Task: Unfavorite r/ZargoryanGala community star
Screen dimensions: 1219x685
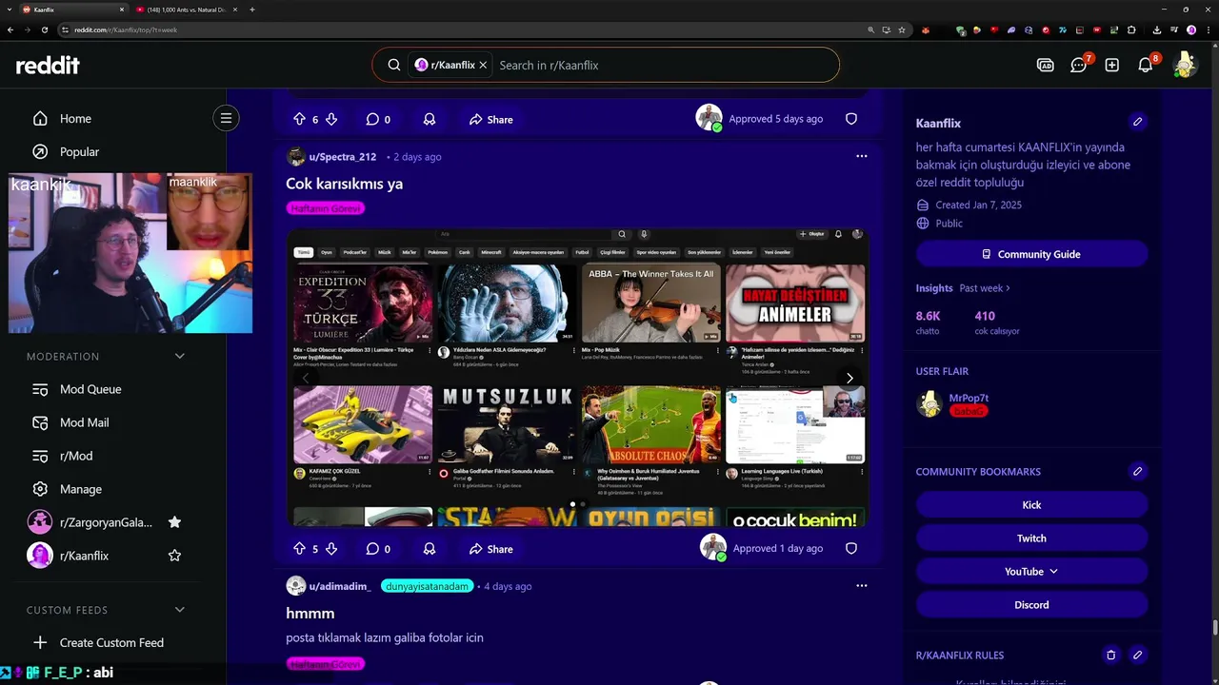Action: (174, 522)
